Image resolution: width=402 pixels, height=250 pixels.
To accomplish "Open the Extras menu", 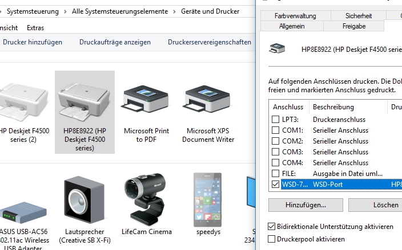I will pos(35,28).
